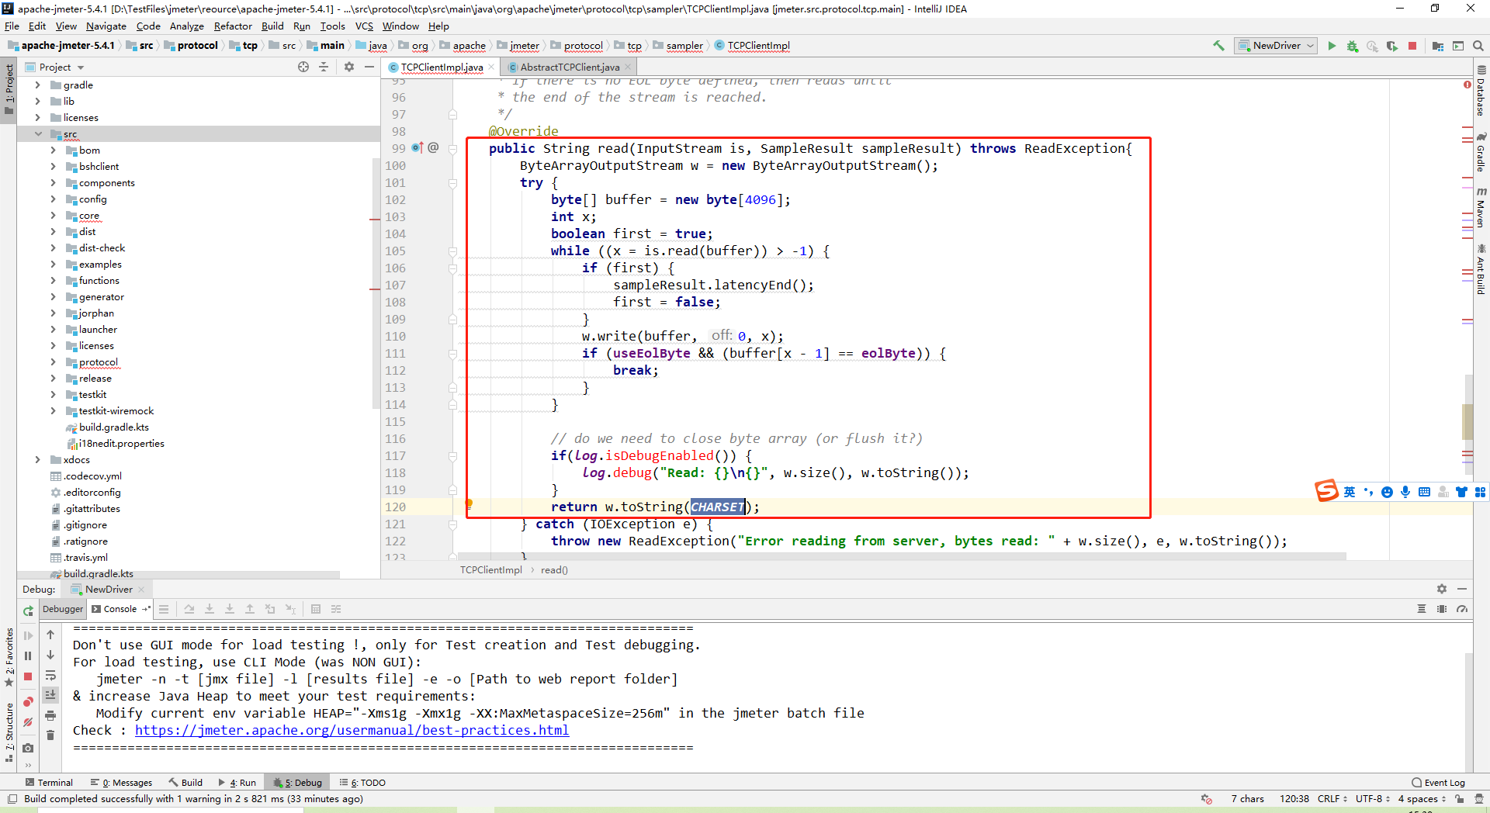This screenshot has width=1490, height=813.
Task: Expand the functions folder
Action: [x=53, y=281]
